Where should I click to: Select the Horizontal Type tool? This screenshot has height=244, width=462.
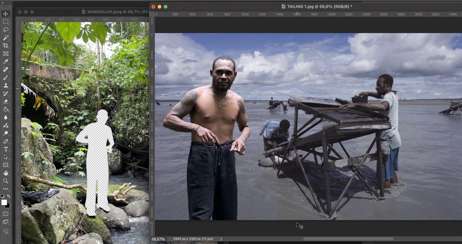pyautogui.click(x=6, y=149)
